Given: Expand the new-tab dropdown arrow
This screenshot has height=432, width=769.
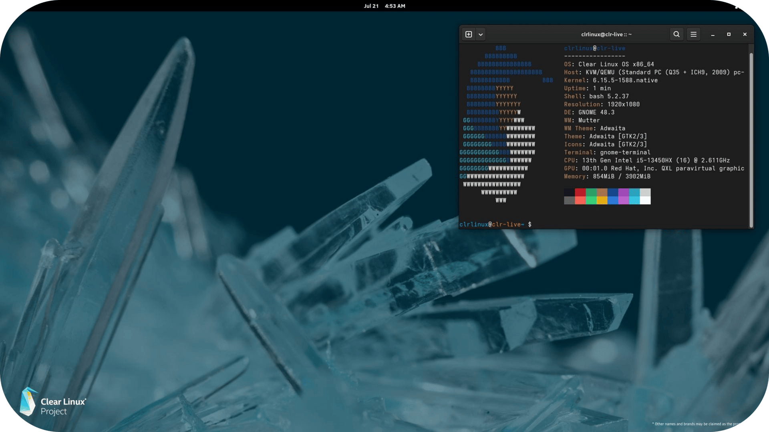Looking at the screenshot, I should click(x=481, y=34).
